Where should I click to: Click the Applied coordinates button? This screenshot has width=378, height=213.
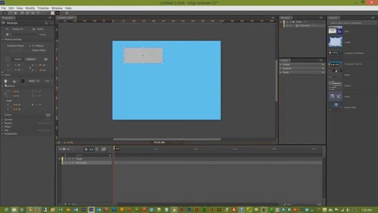31,59
